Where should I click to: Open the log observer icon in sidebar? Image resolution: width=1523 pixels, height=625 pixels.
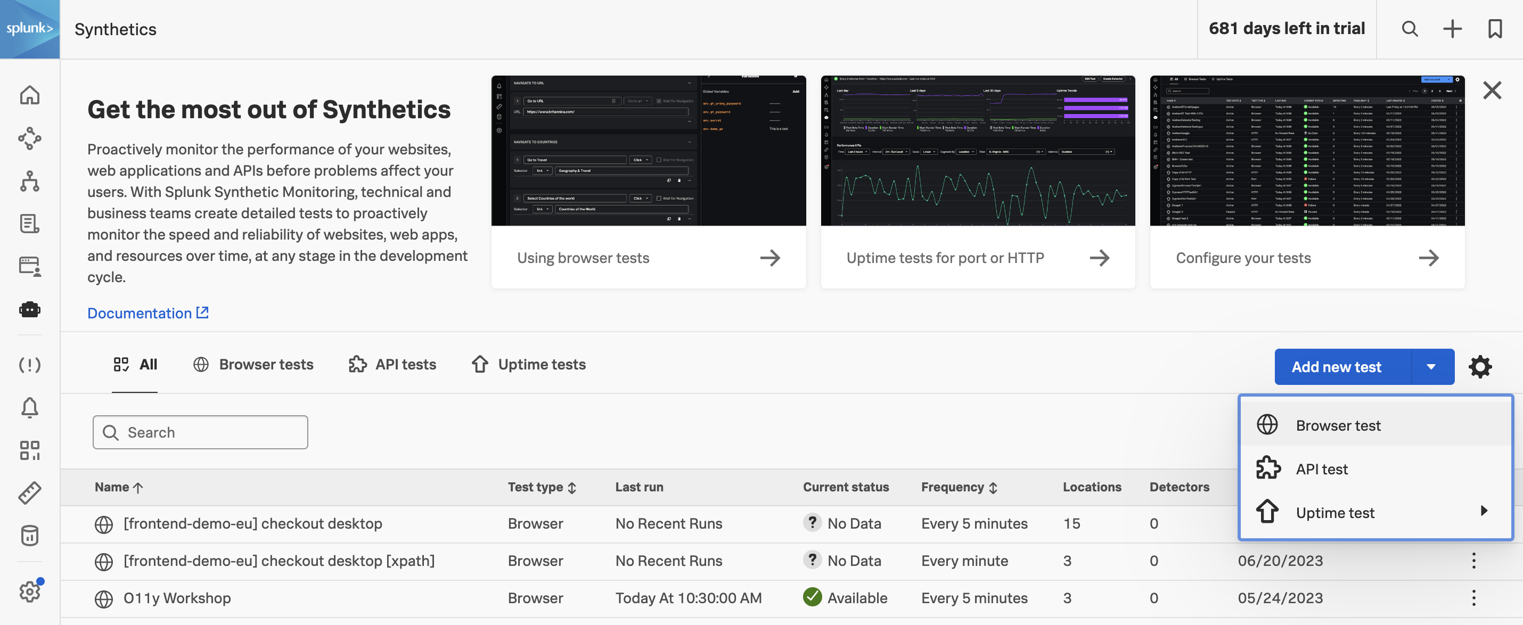click(x=30, y=224)
